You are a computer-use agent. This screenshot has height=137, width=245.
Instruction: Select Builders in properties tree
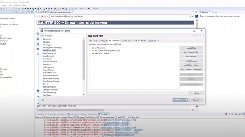click(x=46, y=42)
